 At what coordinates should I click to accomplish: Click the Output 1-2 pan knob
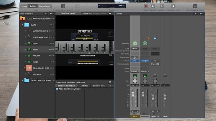pos(155,81)
